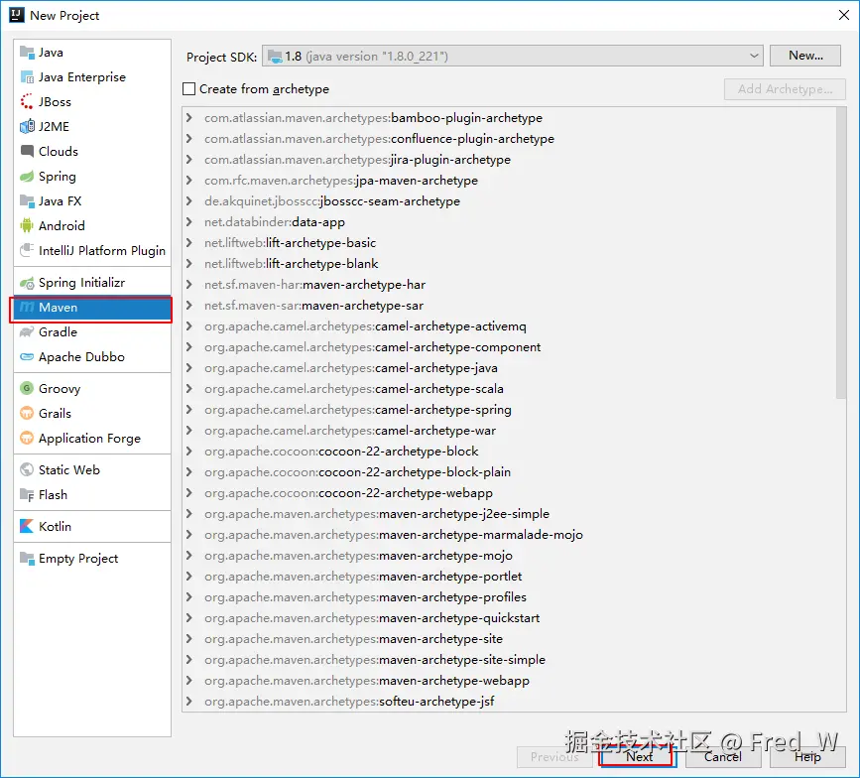Expand bamboo-plugin-archetype entry
This screenshot has width=860, height=778.
tap(189, 117)
